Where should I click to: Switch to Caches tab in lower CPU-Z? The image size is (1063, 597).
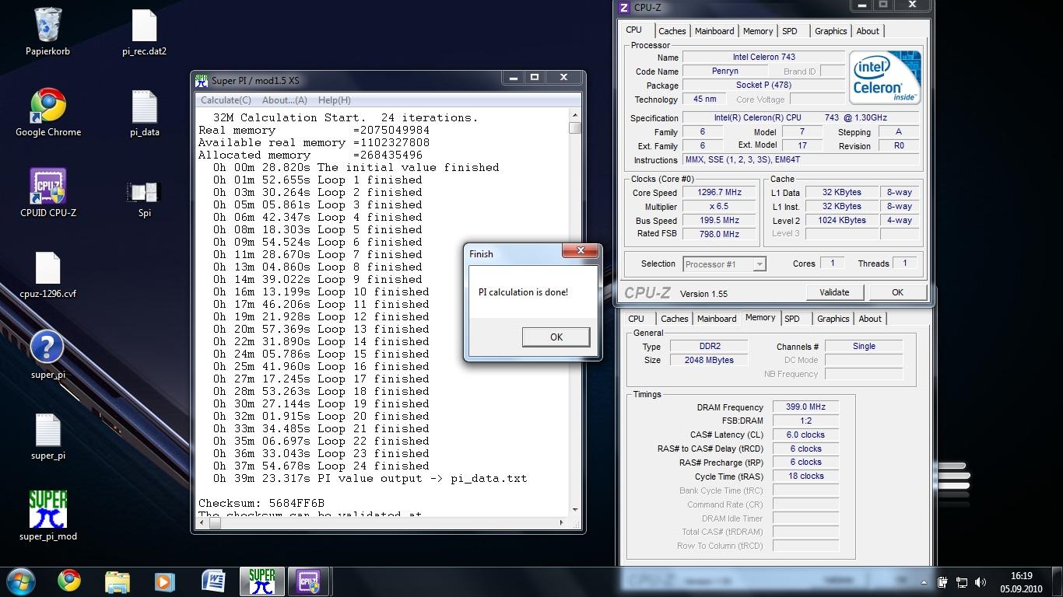click(x=675, y=319)
